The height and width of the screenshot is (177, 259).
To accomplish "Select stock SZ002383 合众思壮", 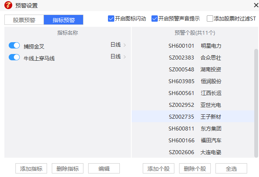I will 193,58.
